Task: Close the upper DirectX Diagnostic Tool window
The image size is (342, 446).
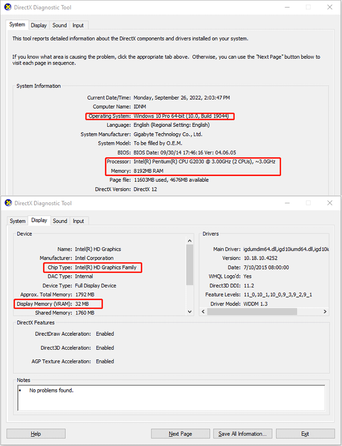Action: (x=330, y=7)
